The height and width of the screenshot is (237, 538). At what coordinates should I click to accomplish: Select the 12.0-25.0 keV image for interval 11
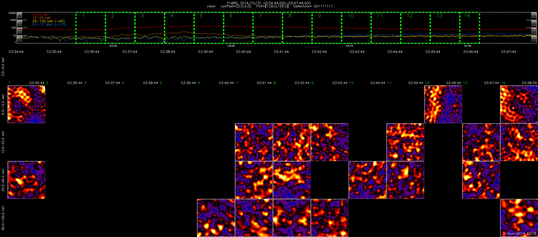(x=405, y=142)
